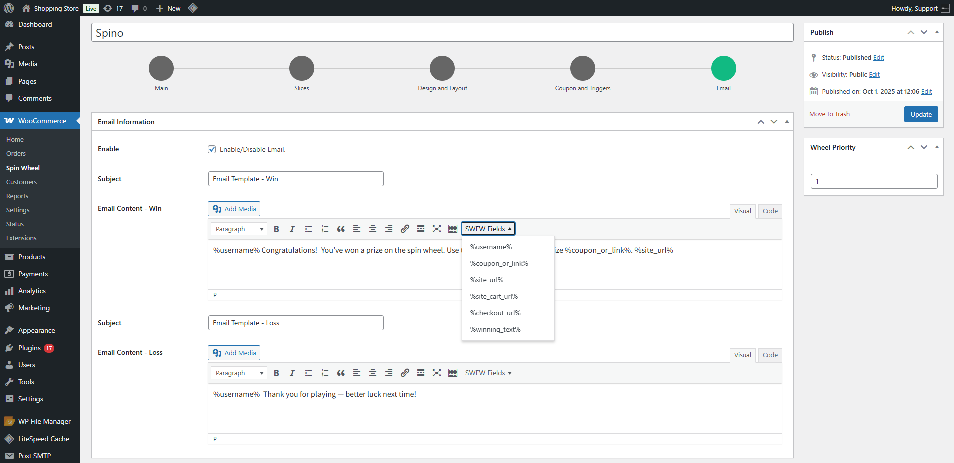The height and width of the screenshot is (463, 954).
Task: Click numbered list icon in Loss editor
Action: tap(325, 373)
